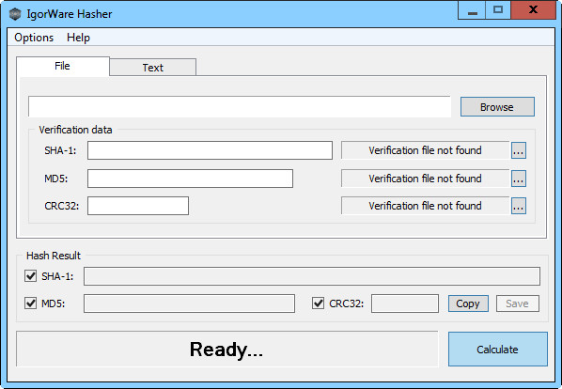Minimize the IgorWare Hasher window
Image resolution: width=562 pixels, height=389 pixels.
[x=472, y=10]
